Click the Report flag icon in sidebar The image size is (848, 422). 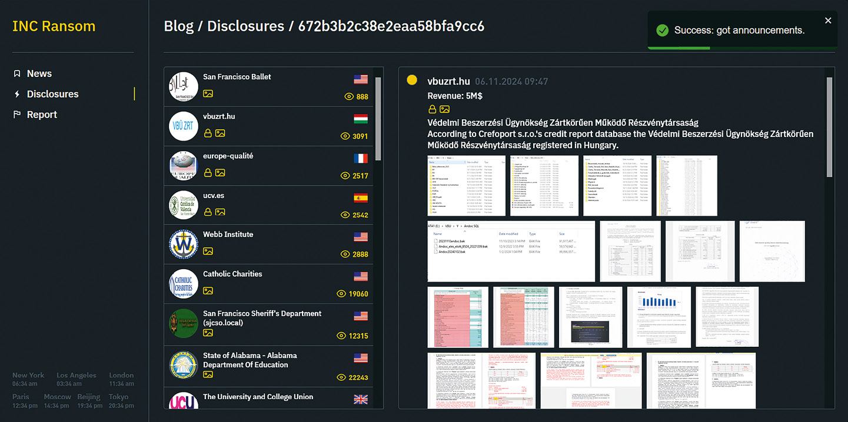17,115
